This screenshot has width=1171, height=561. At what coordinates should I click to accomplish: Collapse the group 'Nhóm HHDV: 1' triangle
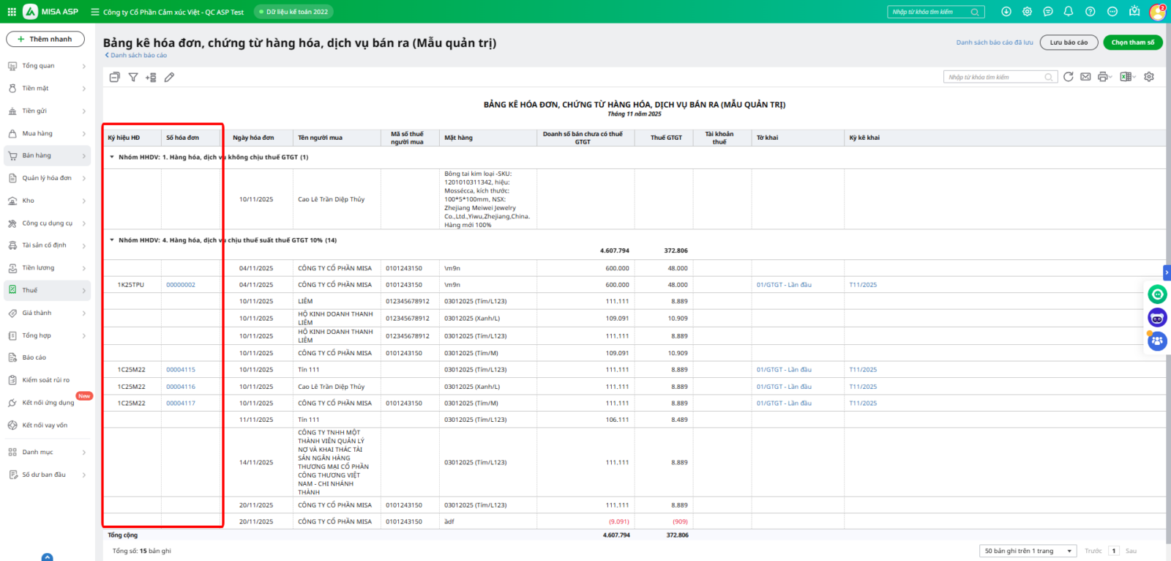[x=112, y=157]
